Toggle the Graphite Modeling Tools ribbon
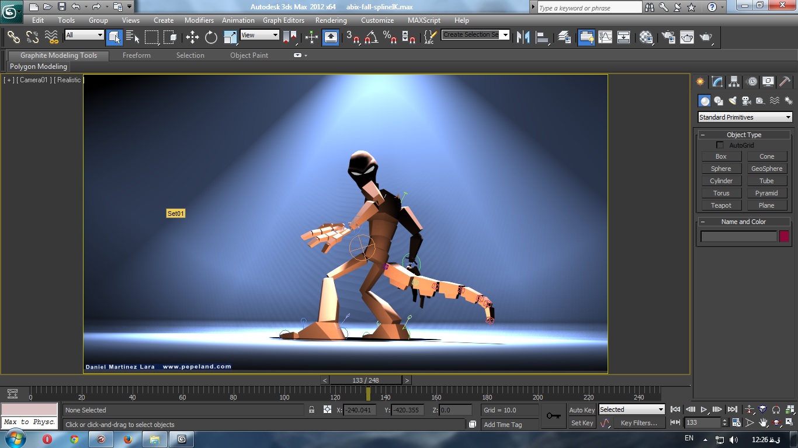 tap(587, 37)
